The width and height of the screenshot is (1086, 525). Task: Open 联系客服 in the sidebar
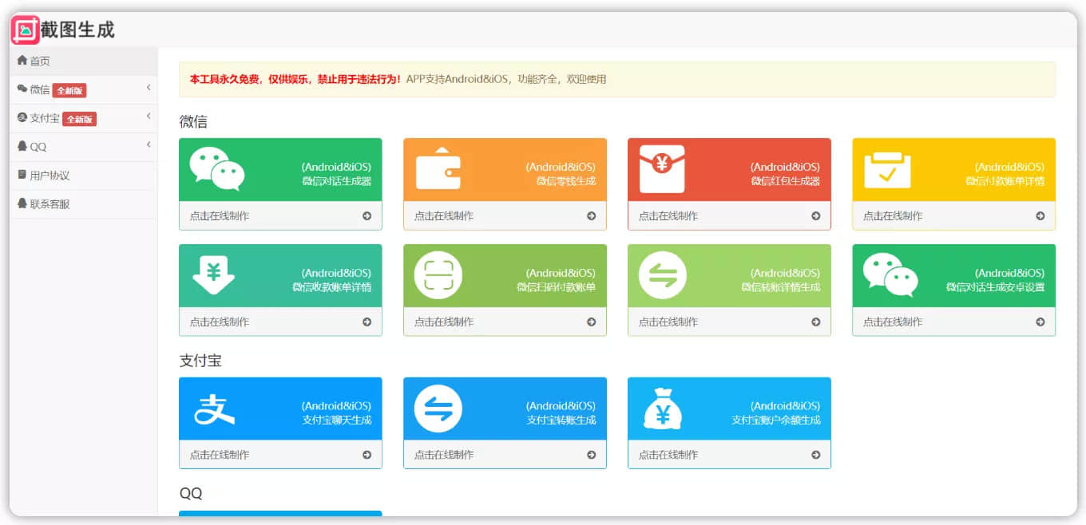click(x=50, y=204)
